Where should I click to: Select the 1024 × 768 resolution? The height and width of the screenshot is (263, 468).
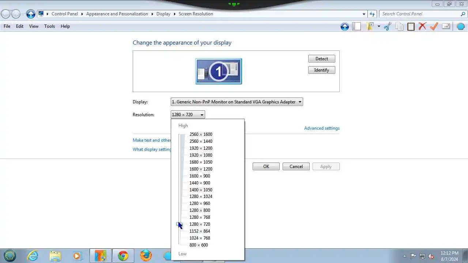[x=200, y=238]
